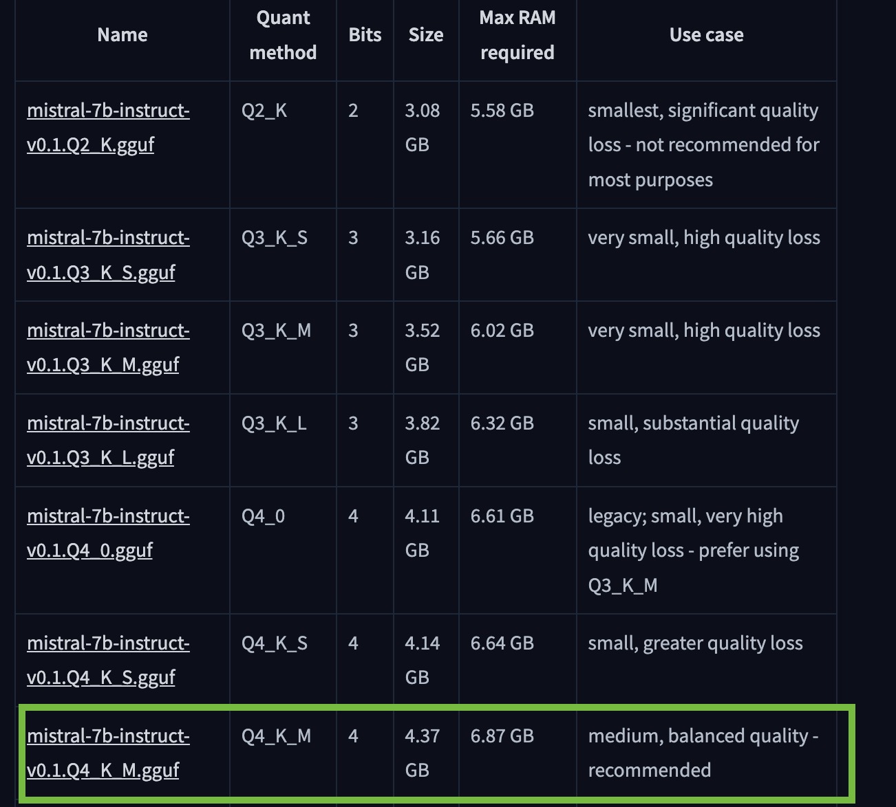
Task: Click the Quant method column header
Action: pos(283,35)
